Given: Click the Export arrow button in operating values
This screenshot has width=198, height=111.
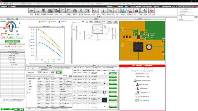Looking at the screenshot, I should point(71,76).
